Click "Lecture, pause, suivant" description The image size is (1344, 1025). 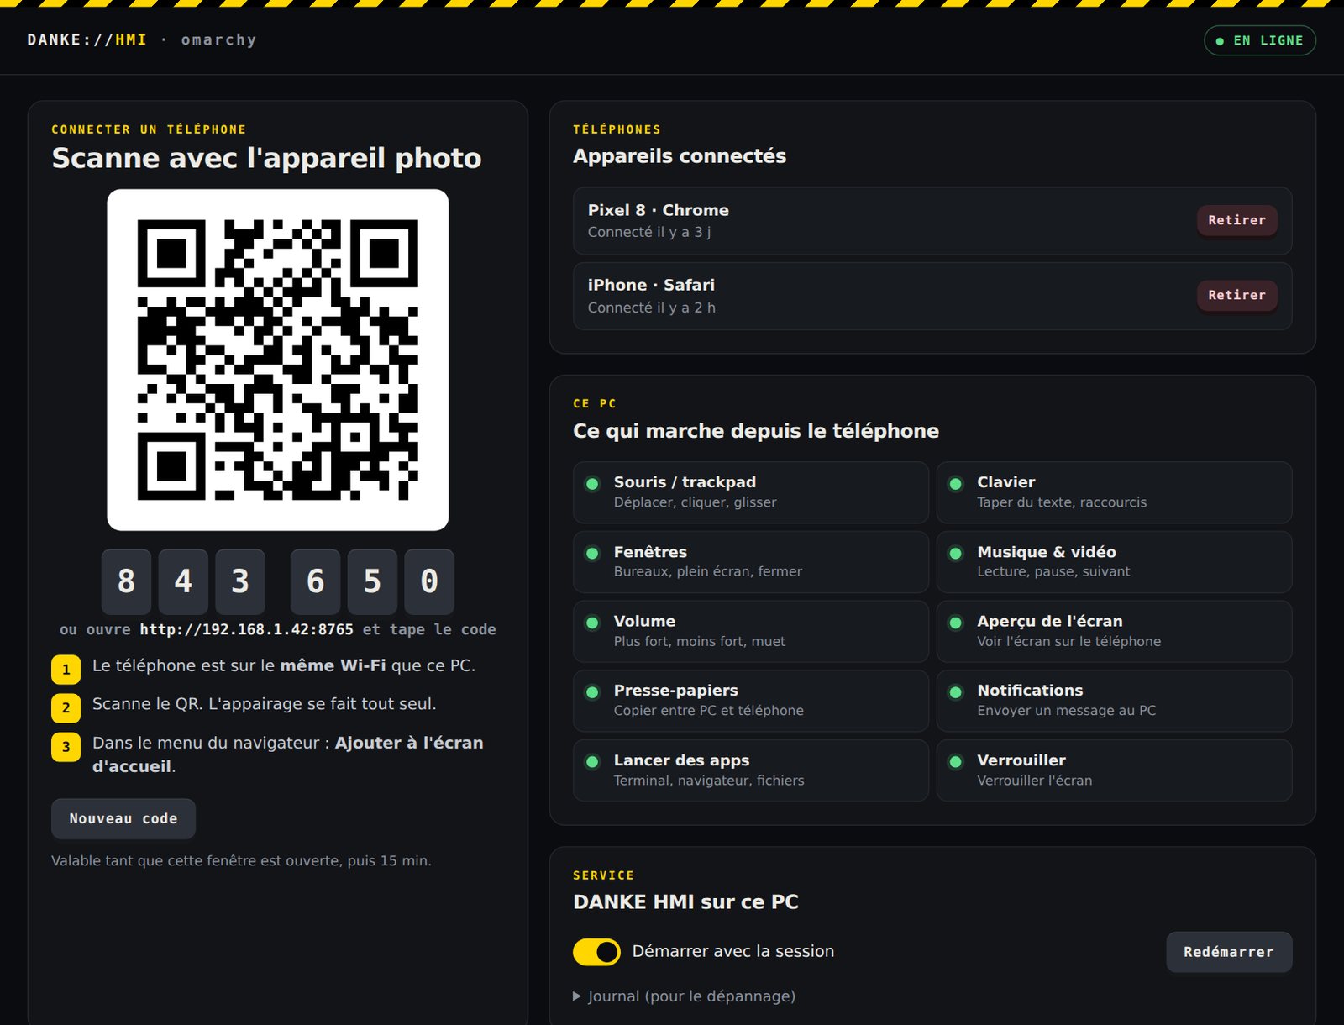click(x=1053, y=571)
